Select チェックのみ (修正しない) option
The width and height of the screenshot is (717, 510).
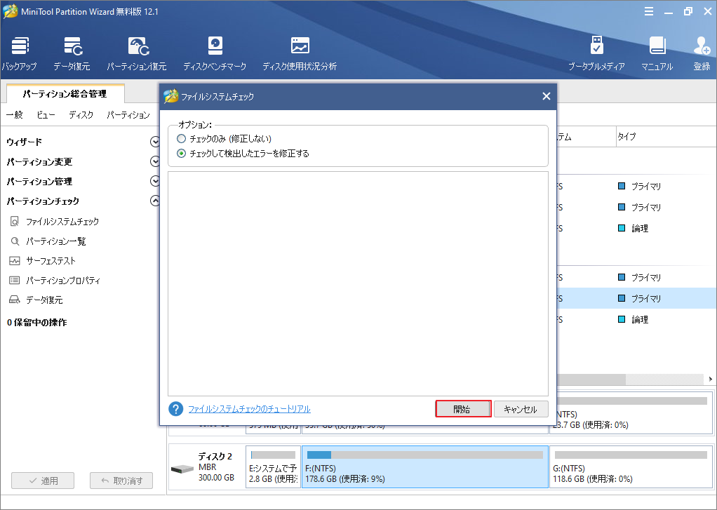click(224, 139)
